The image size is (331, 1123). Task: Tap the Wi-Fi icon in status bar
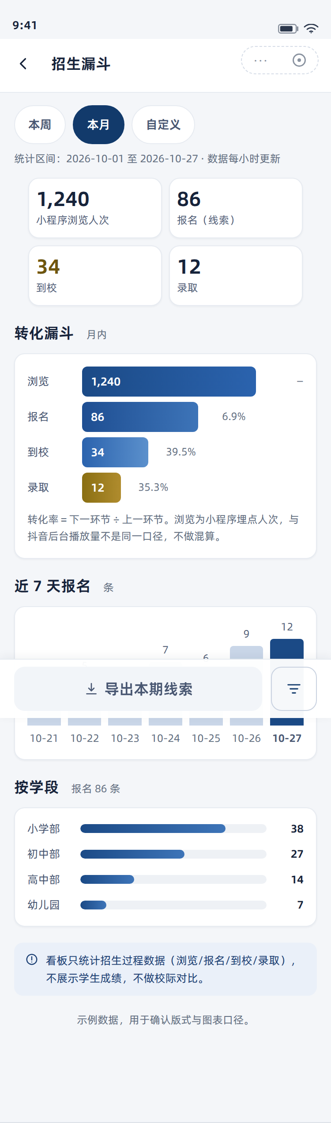coord(311,29)
